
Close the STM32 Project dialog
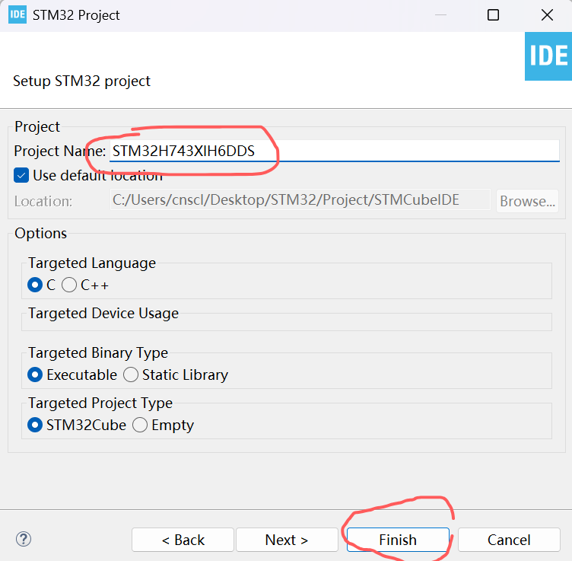[x=547, y=15]
